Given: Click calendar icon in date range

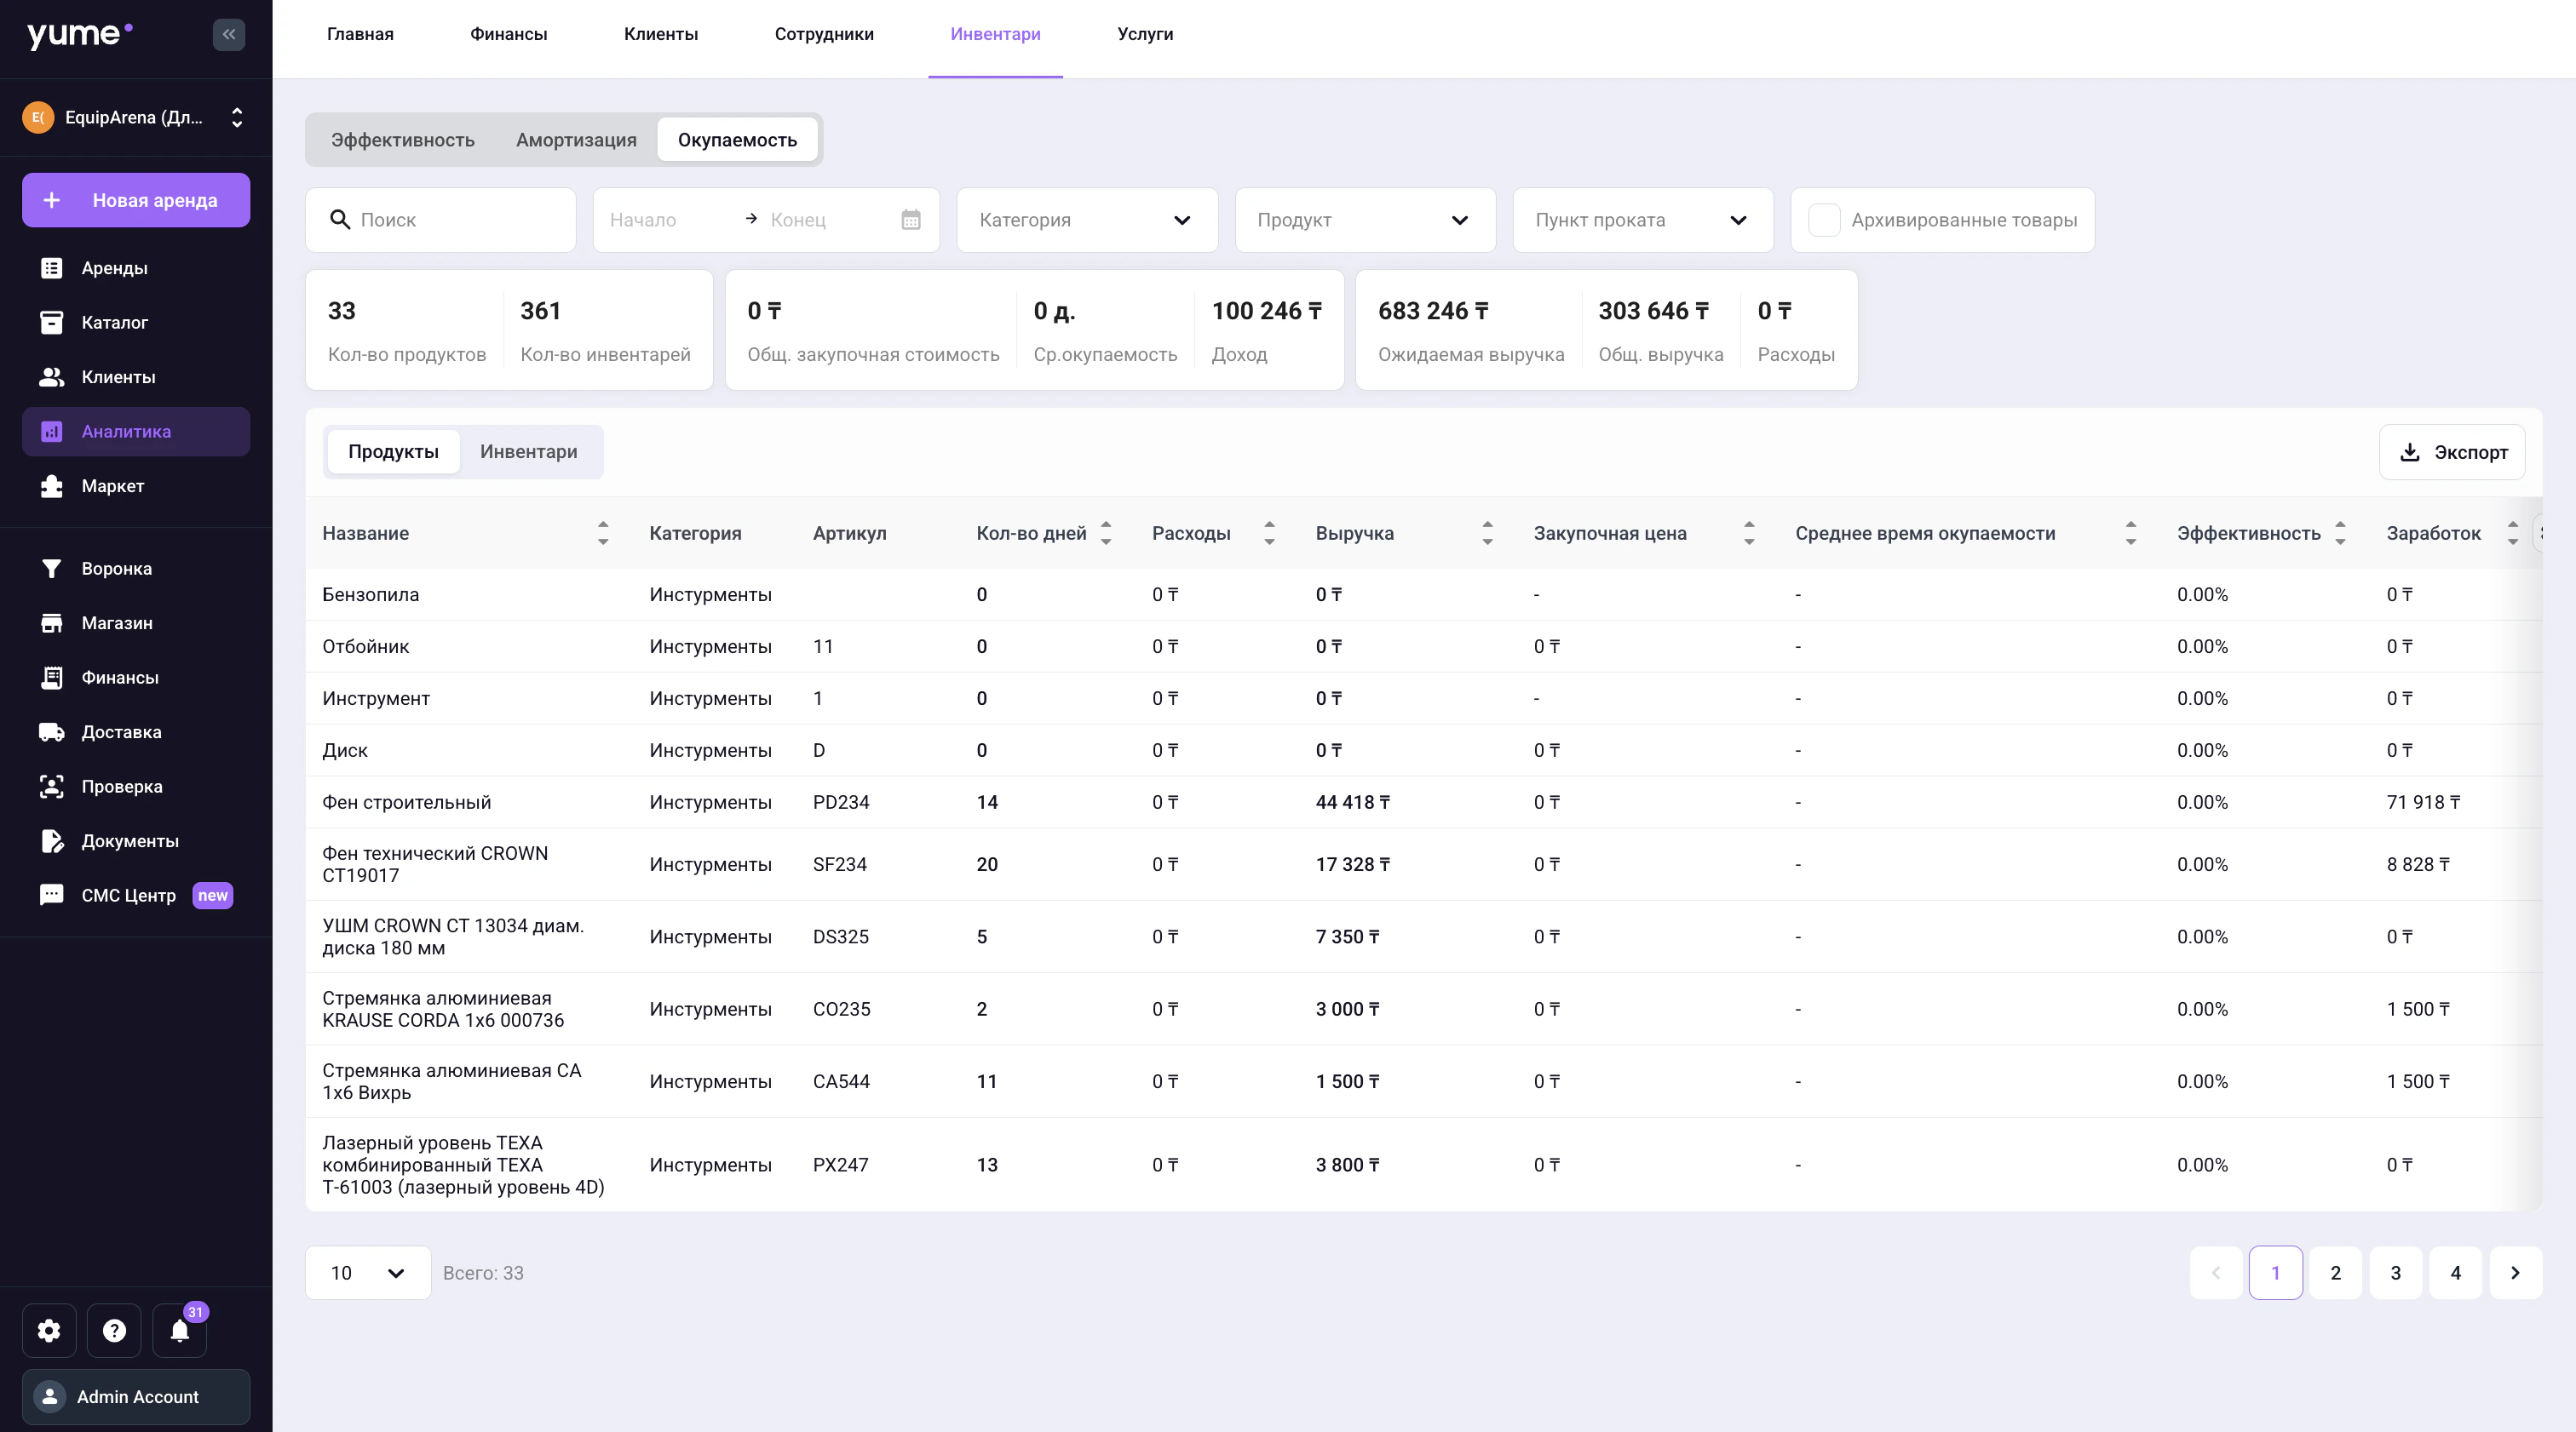Looking at the screenshot, I should pyautogui.click(x=910, y=220).
